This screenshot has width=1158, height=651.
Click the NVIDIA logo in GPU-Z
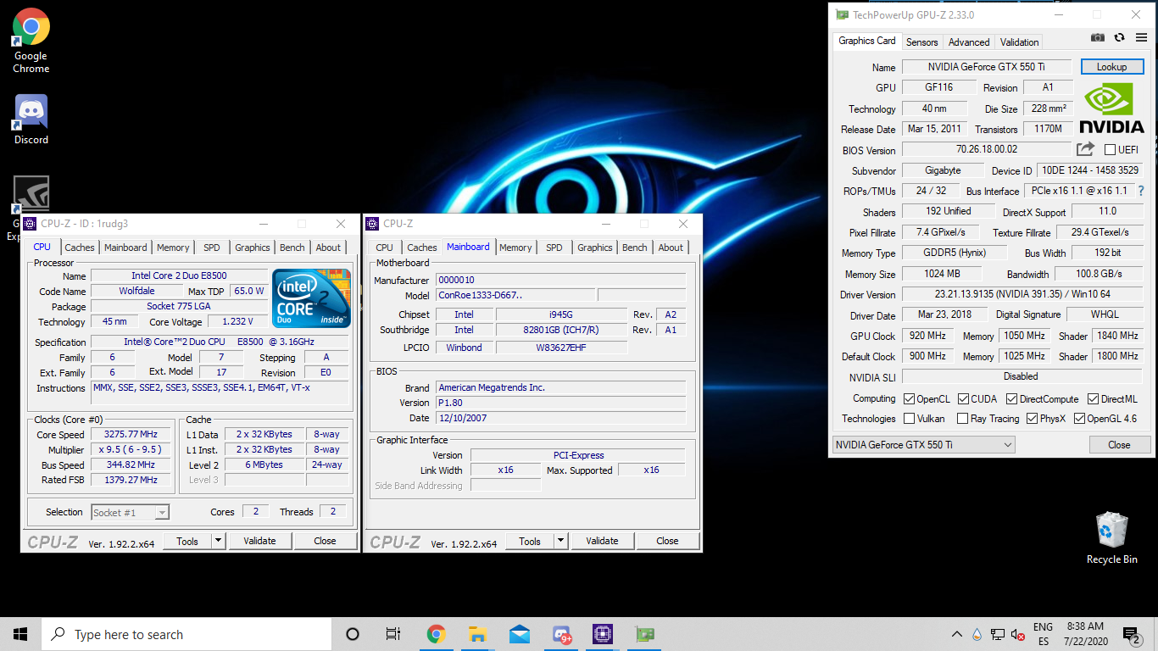click(x=1111, y=108)
